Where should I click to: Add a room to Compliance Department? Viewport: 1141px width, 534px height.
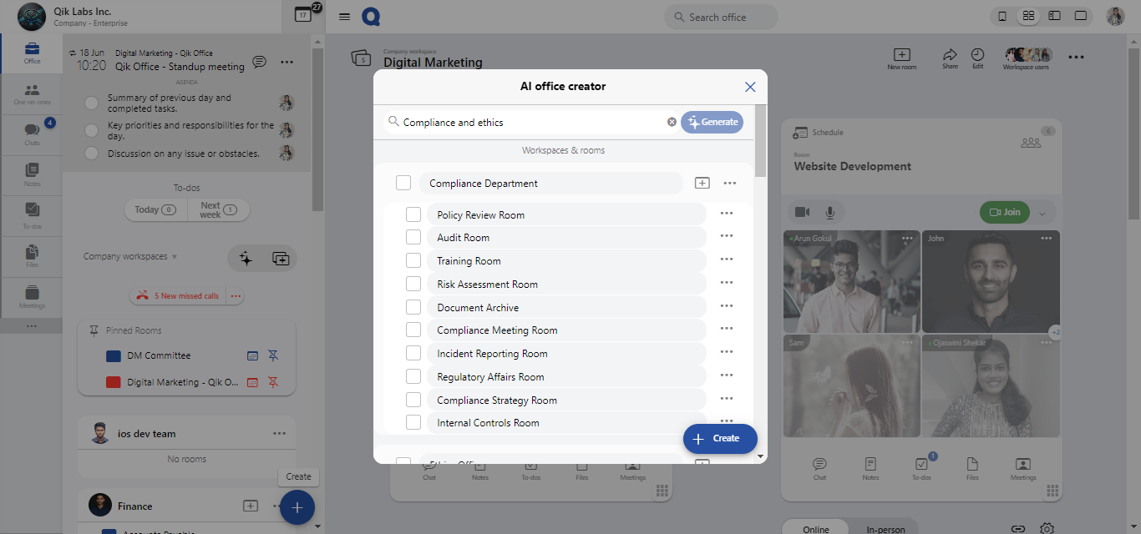[x=702, y=183]
